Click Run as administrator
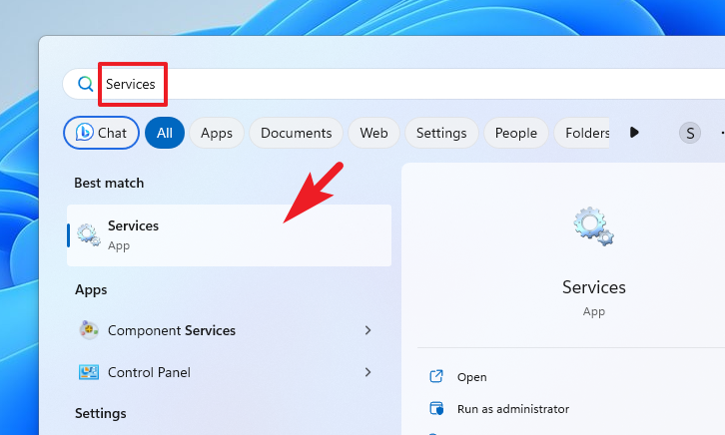The image size is (725, 435). pos(512,409)
